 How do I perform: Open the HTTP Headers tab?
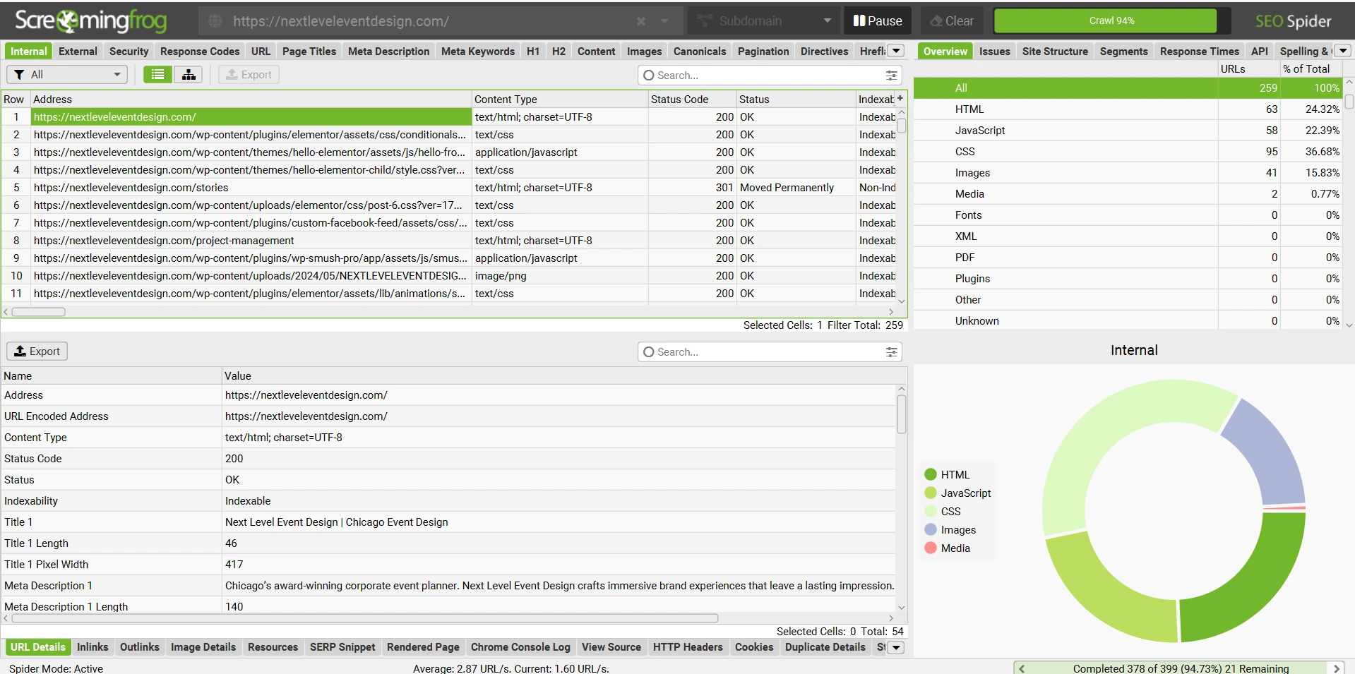coord(688,647)
